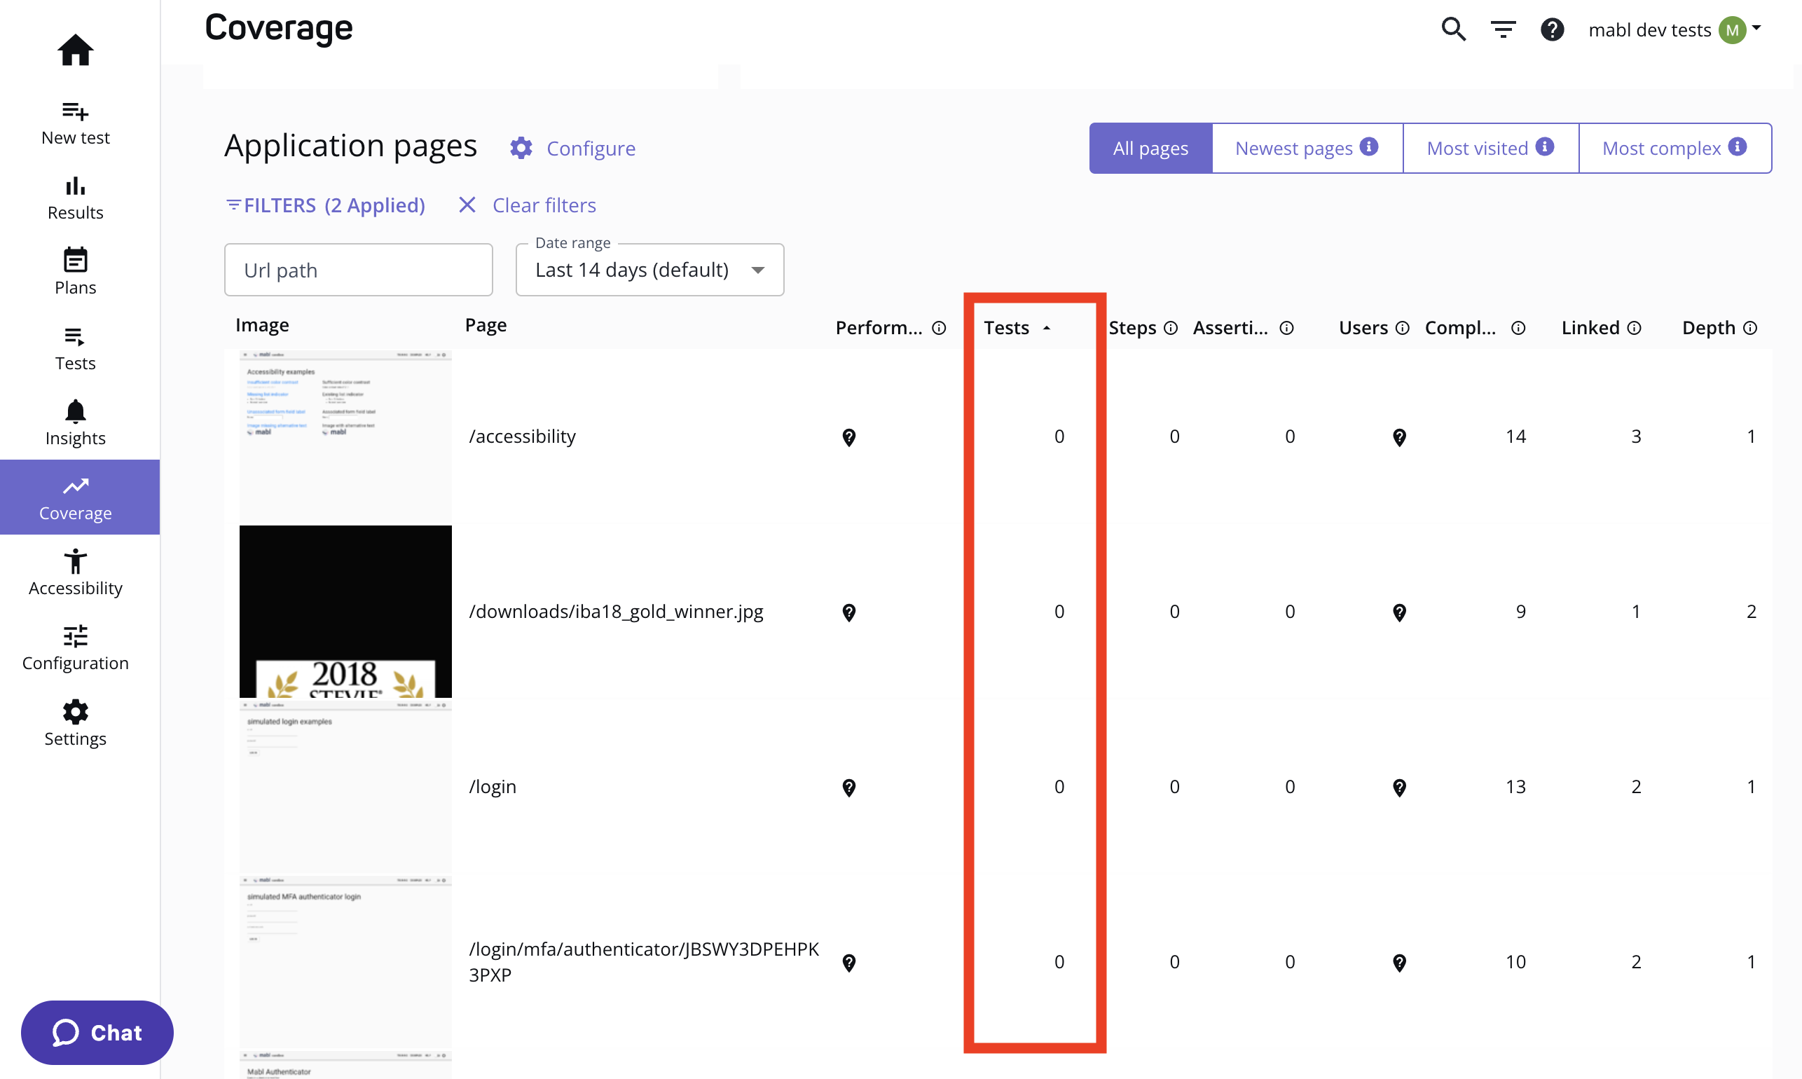Click info icon beside Assertions column

(1286, 328)
